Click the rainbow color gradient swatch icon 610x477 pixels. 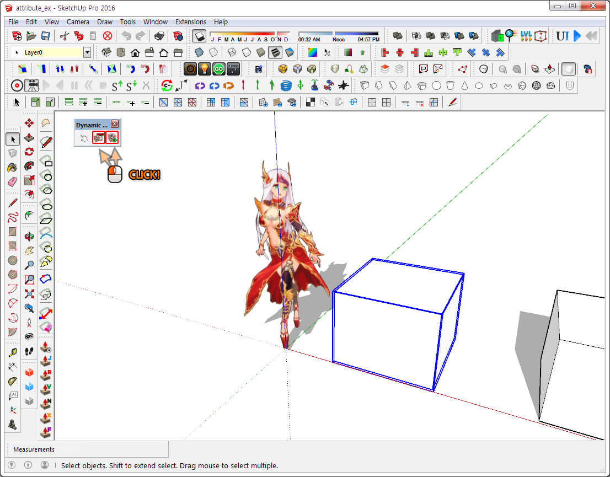[x=312, y=52]
